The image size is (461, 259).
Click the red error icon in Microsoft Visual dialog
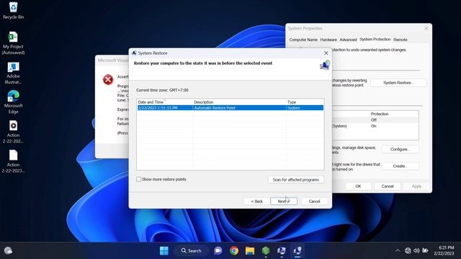(108, 79)
